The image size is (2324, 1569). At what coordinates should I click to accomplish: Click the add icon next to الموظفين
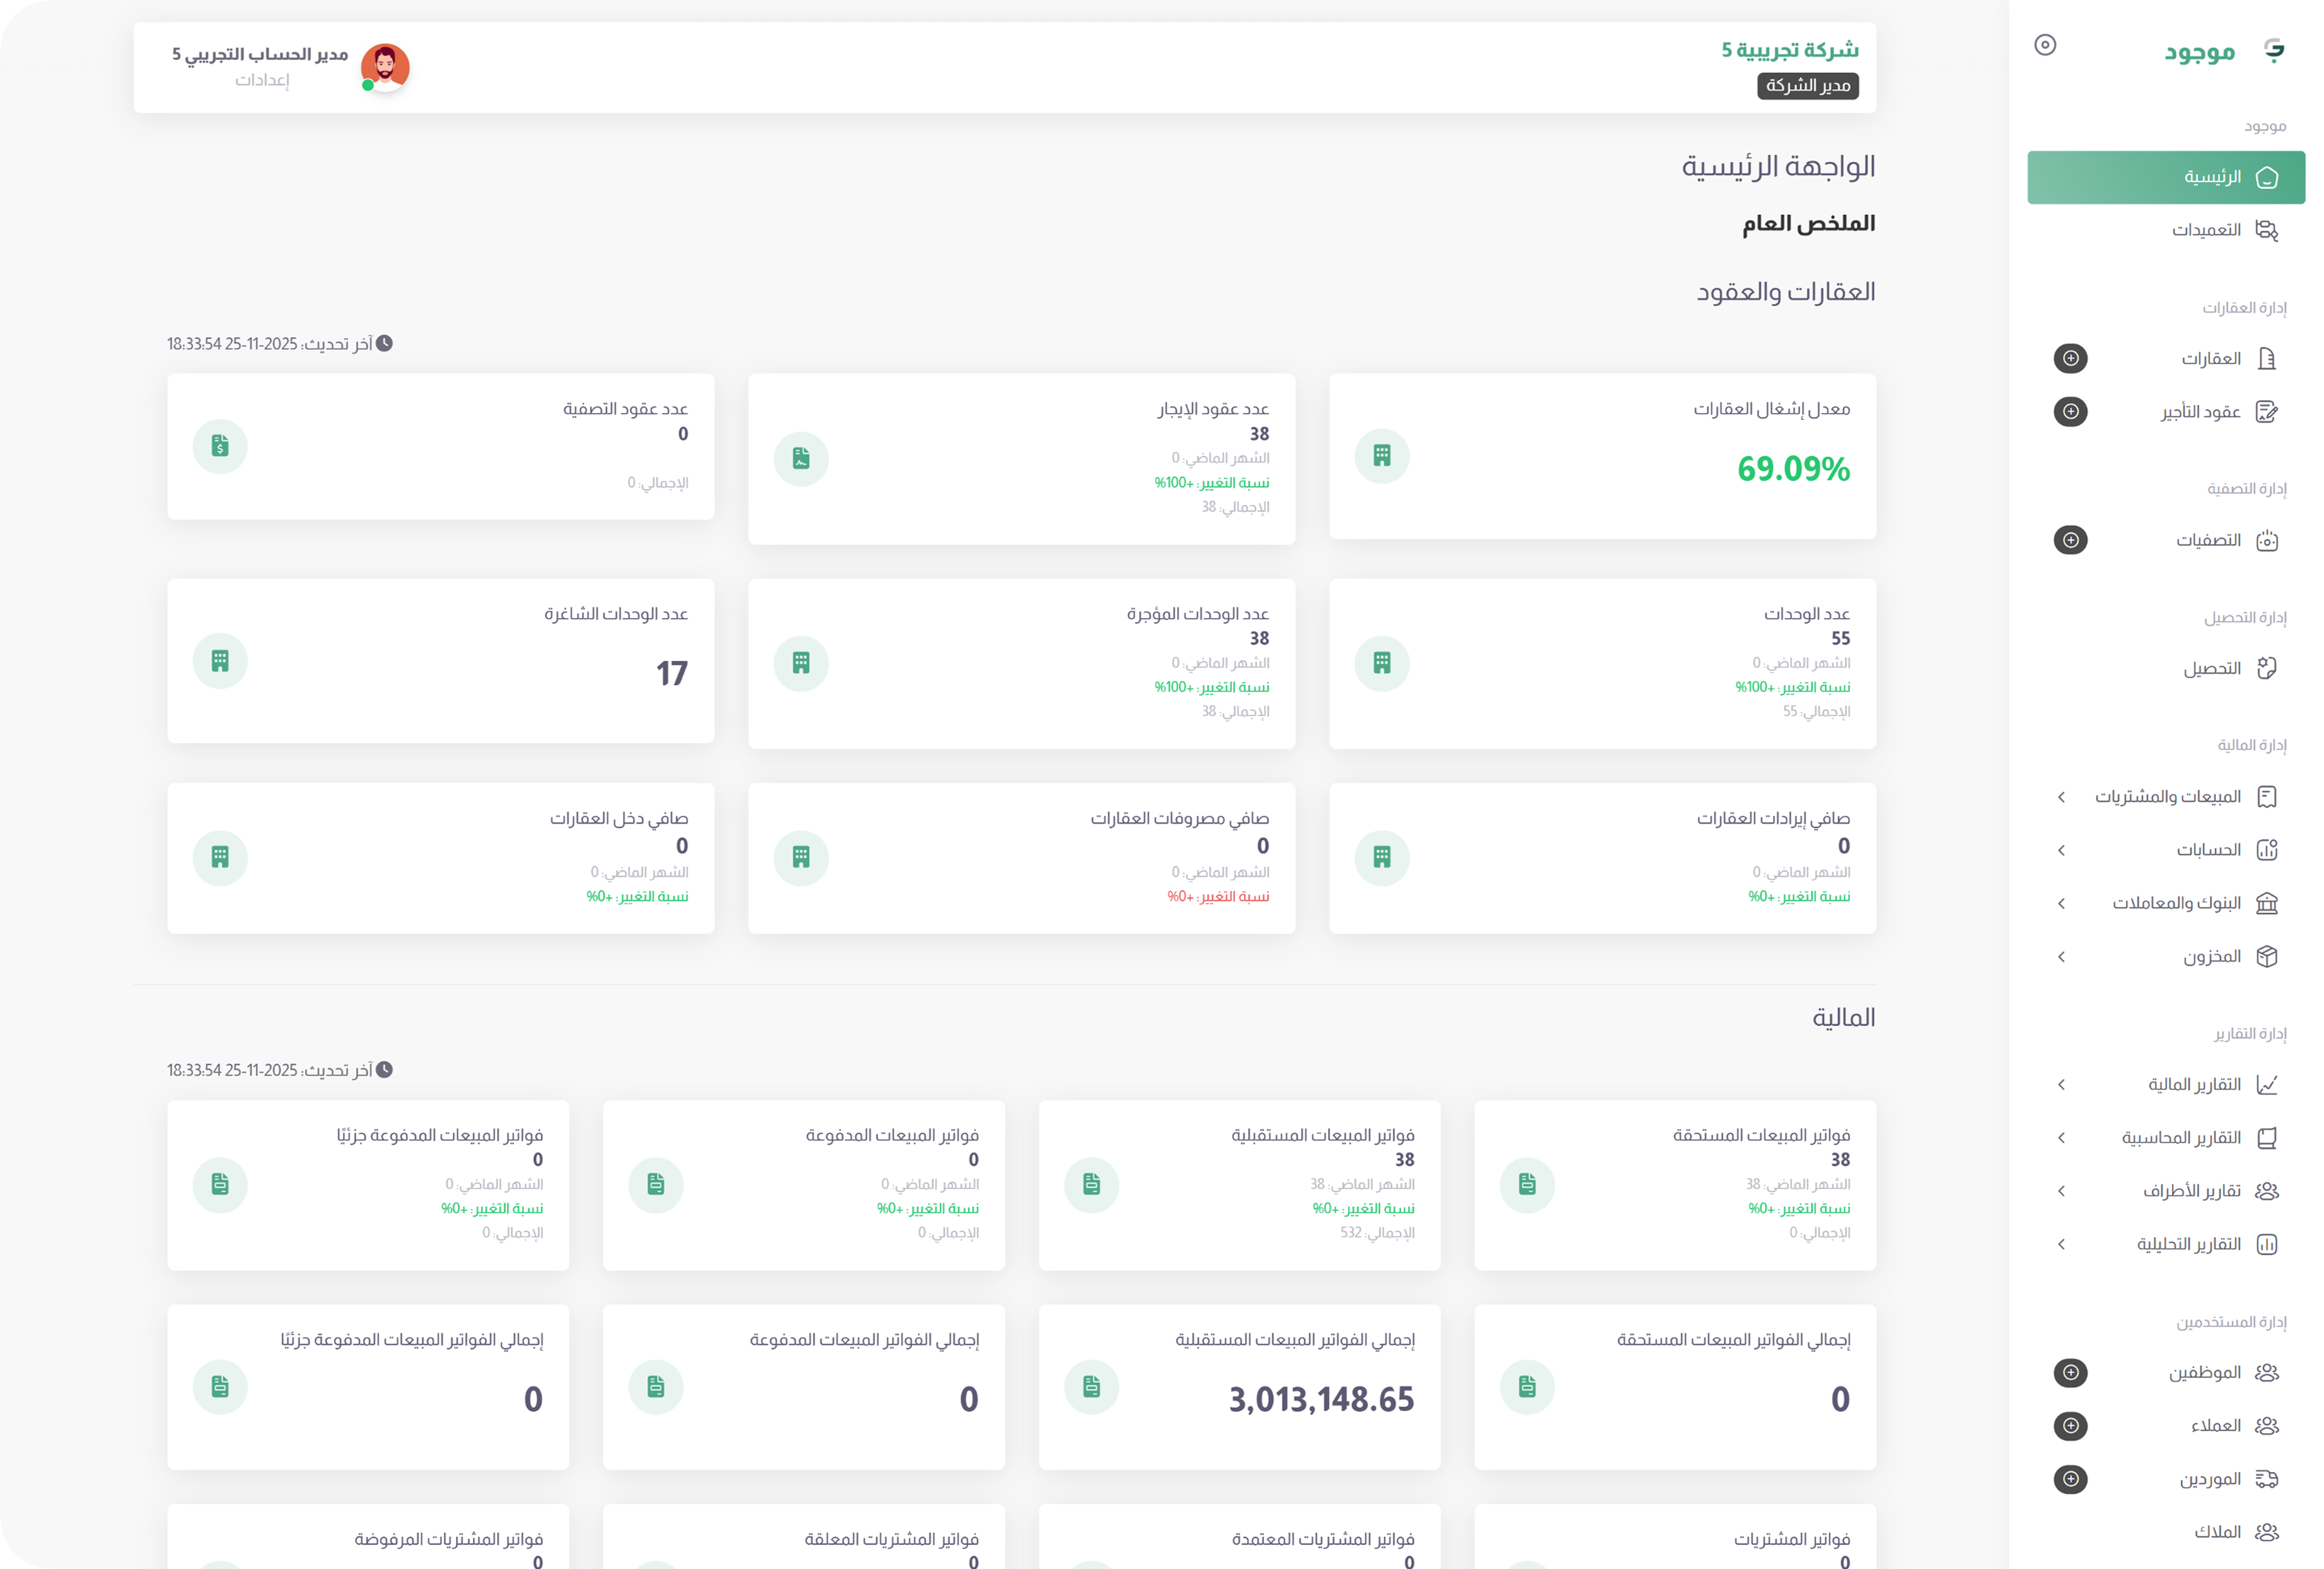(x=2071, y=1372)
